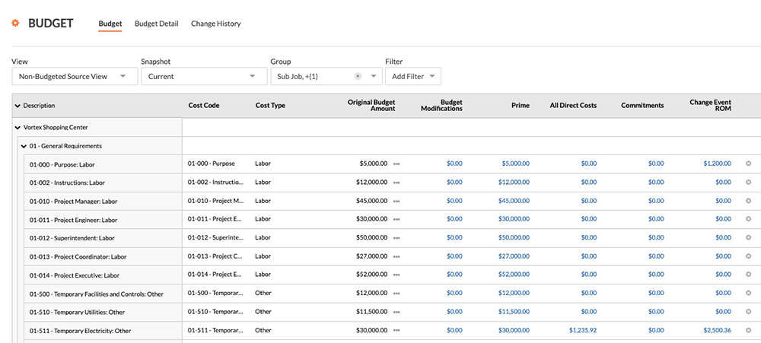The width and height of the screenshot is (761, 343).
Task: Click the $50,000.00 original budget for Superintendent
Action: (x=371, y=238)
